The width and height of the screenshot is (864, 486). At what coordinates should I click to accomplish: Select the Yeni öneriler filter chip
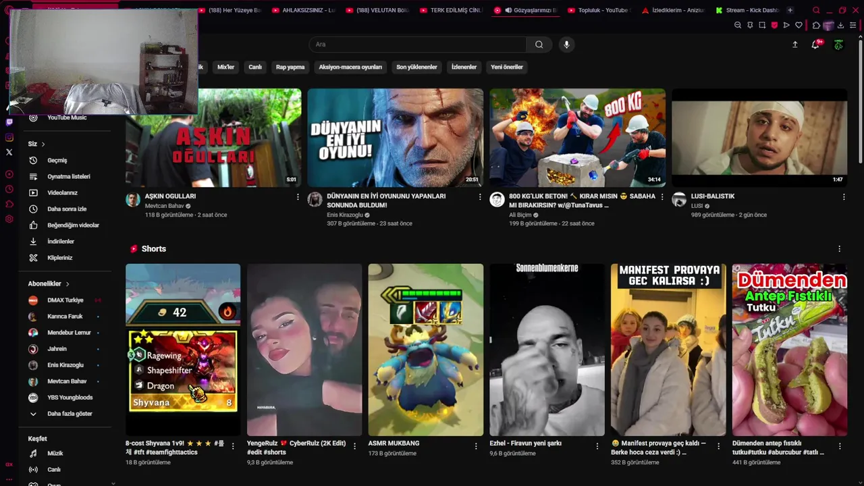click(x=507, y=67)
